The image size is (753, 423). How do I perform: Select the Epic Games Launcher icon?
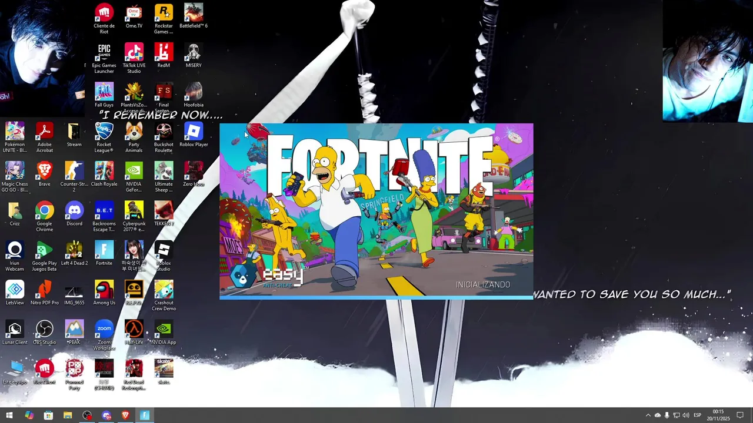pos(104,58)
